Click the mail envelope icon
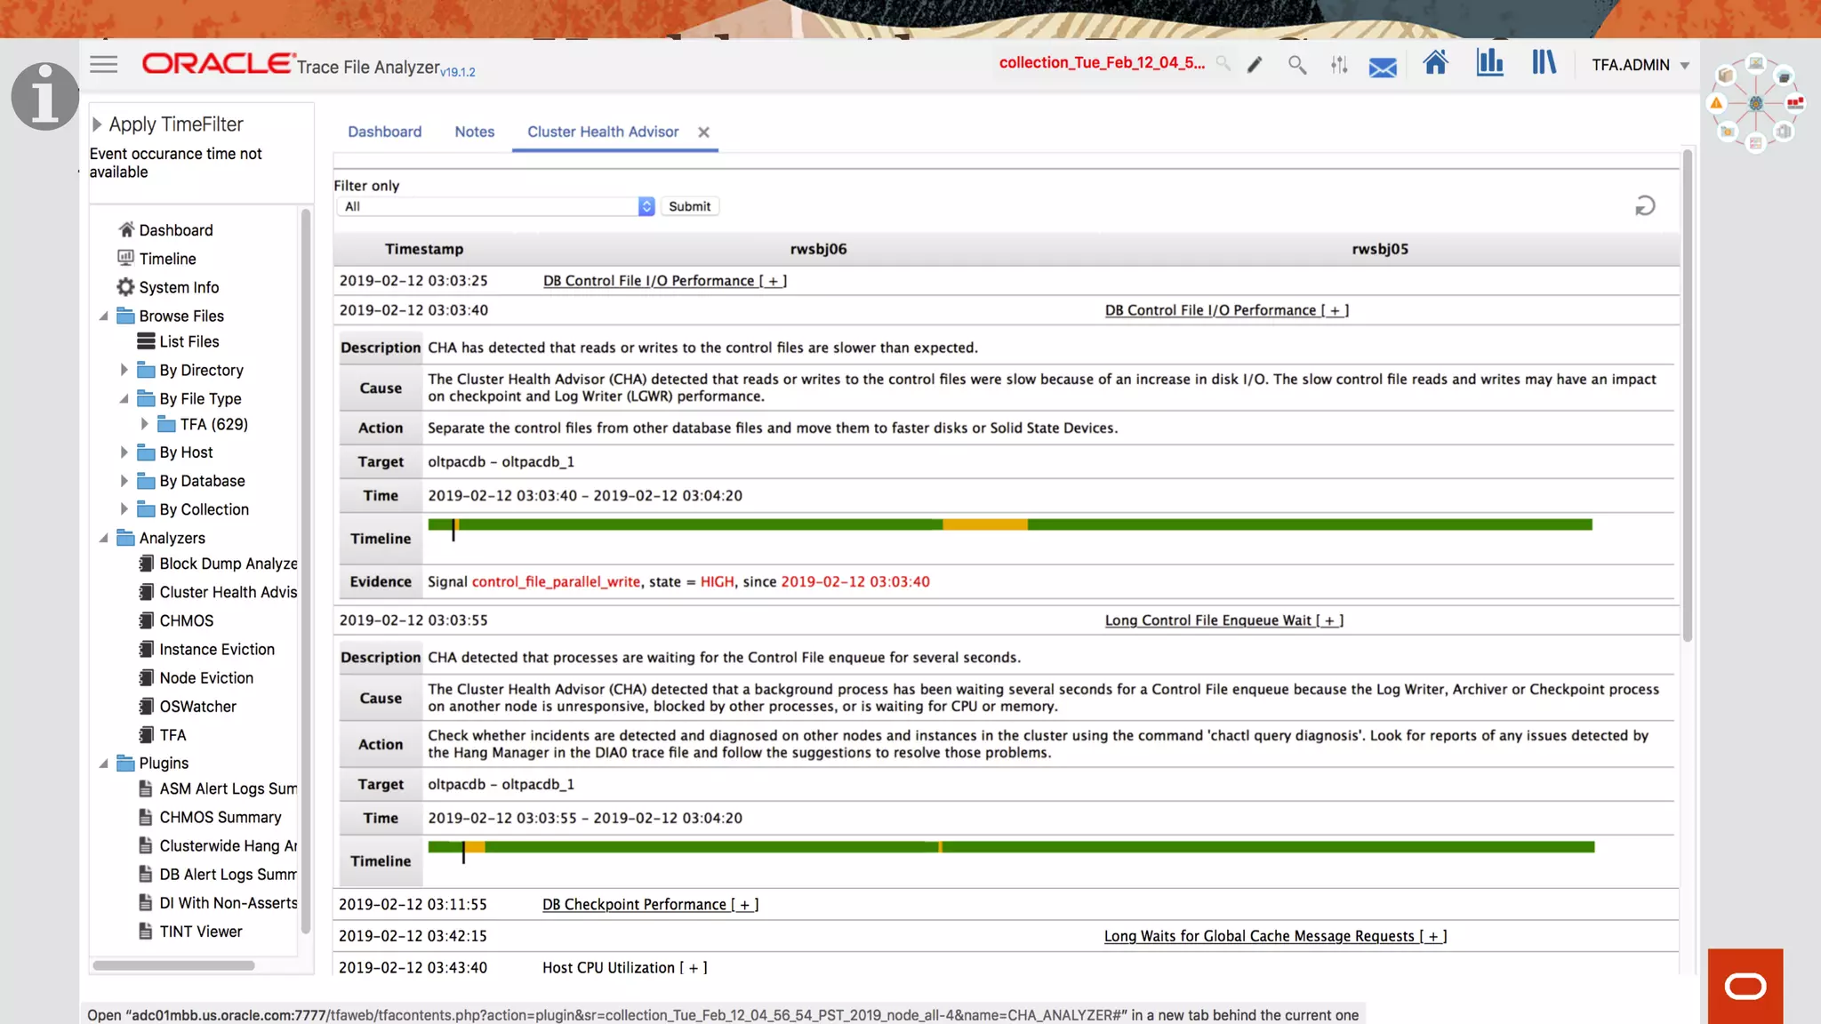Screen dimensions: 1821x1024 (1383, 67)
